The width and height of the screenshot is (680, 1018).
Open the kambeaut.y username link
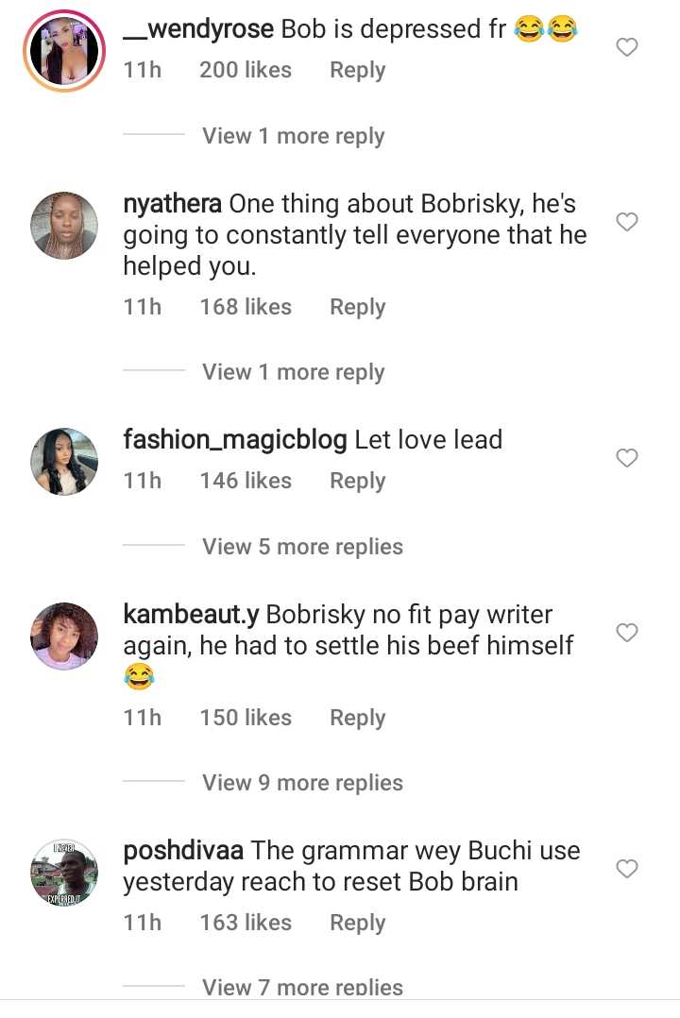(192, 614)
